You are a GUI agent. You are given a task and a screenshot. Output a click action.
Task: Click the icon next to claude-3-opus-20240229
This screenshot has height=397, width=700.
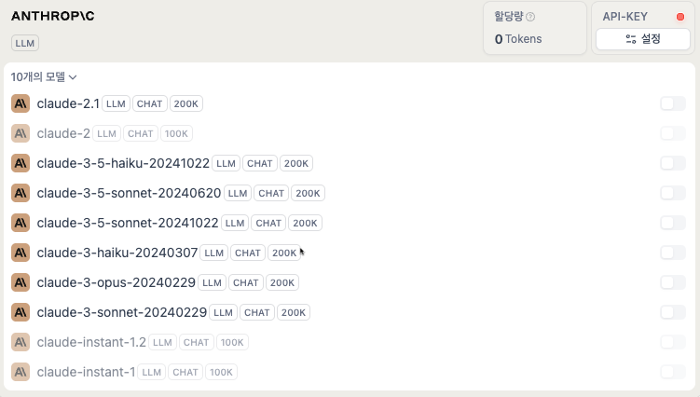click(x=21, y=282)
